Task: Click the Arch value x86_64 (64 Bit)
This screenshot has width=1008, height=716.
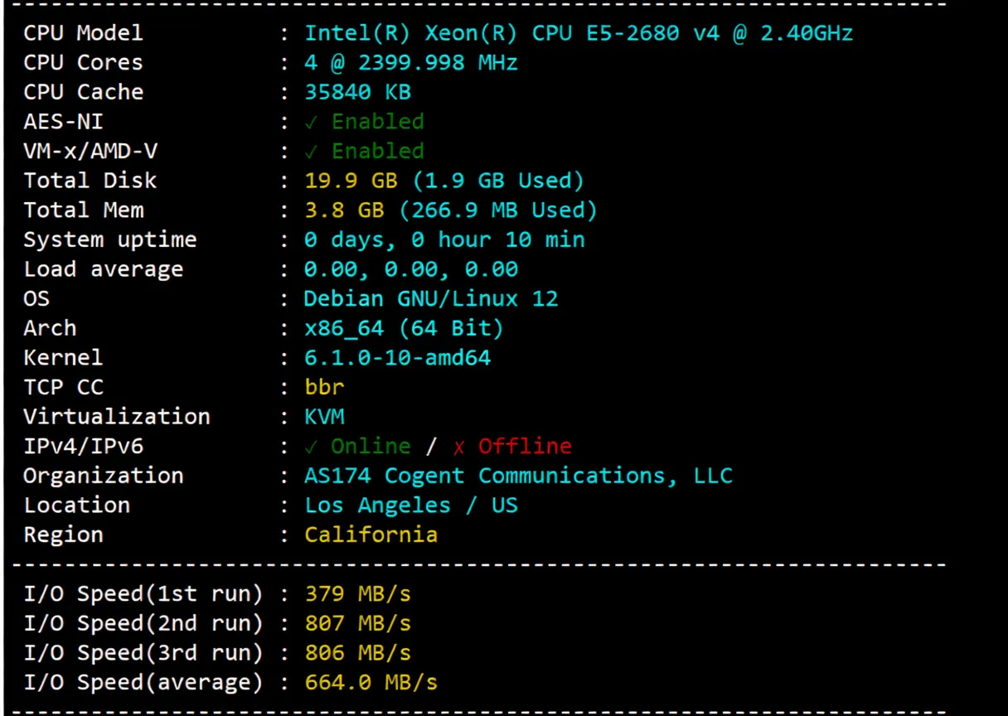Action: (x=405, y=328)
